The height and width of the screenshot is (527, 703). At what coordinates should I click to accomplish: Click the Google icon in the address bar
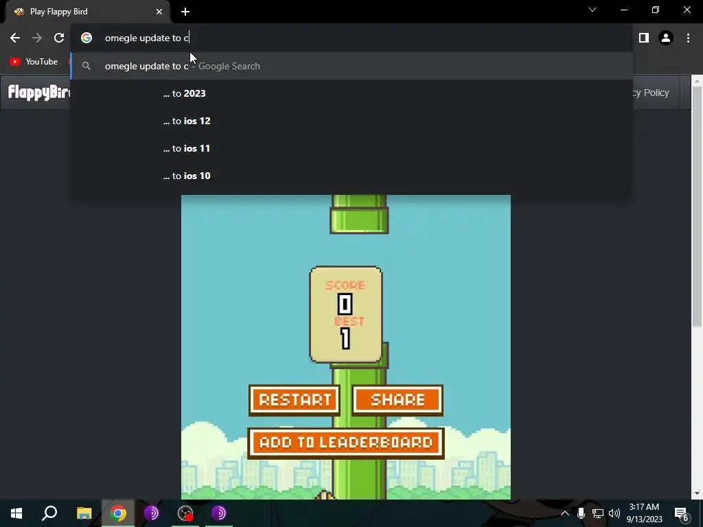87,38
